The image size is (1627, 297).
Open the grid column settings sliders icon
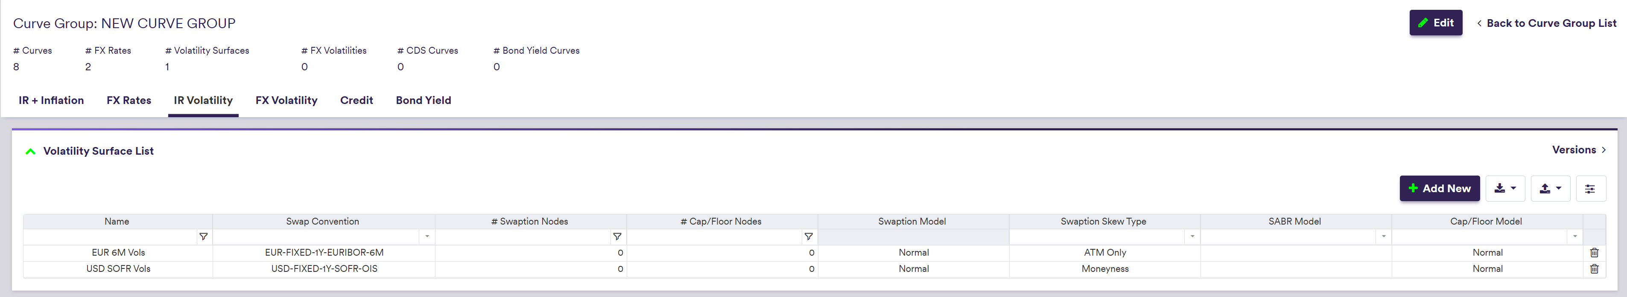tap(1590, 188)
